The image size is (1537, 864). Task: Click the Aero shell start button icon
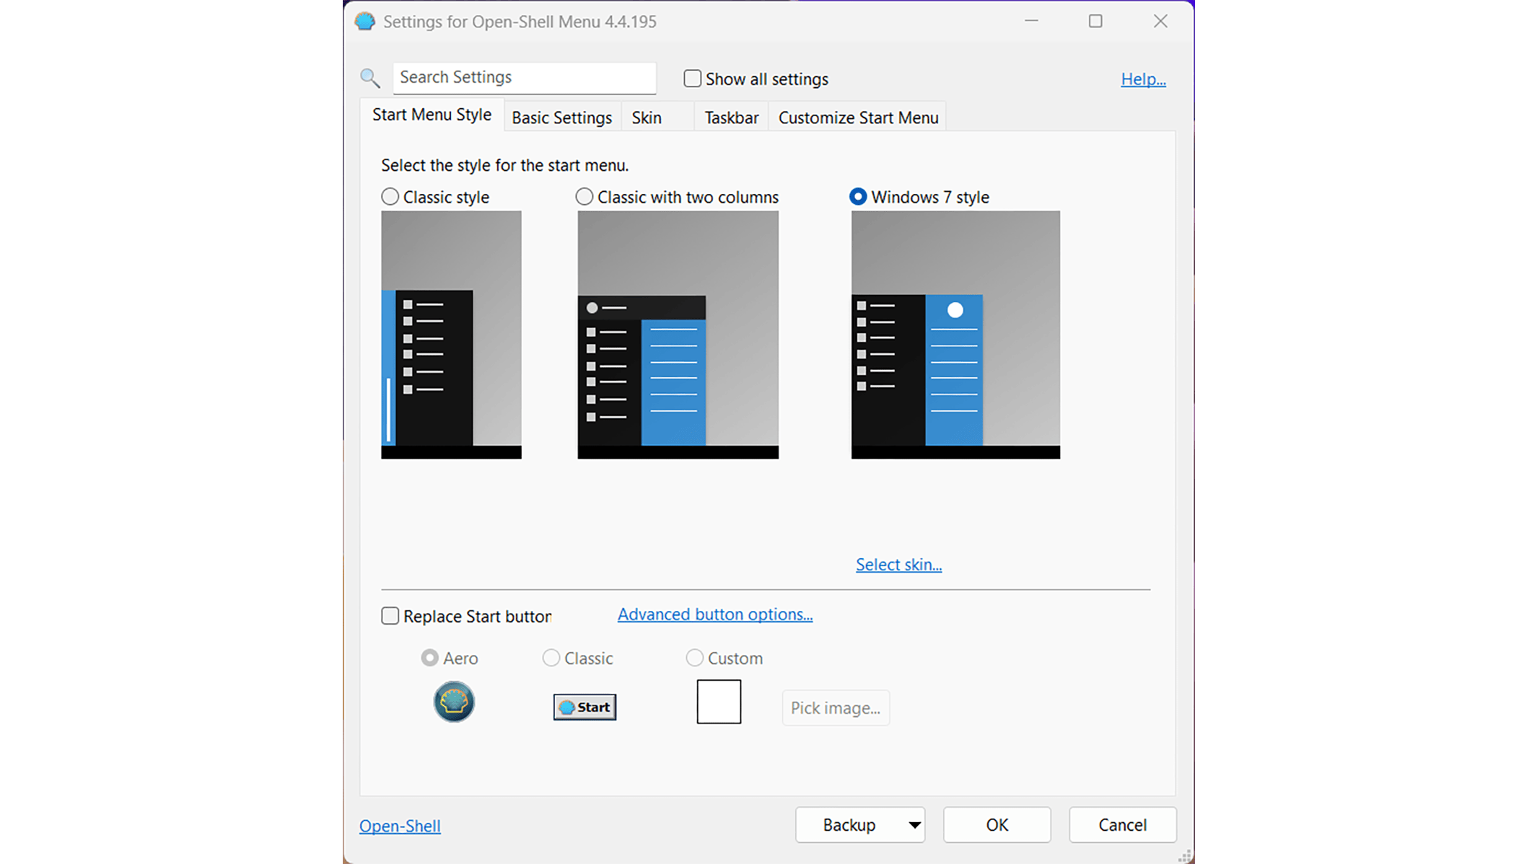point(454,702)
